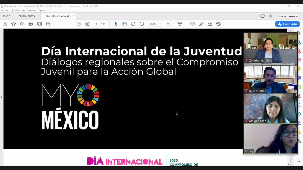The image size is (303, 170).
Task: Select the sign document pen tool
Action: [210, 24]
